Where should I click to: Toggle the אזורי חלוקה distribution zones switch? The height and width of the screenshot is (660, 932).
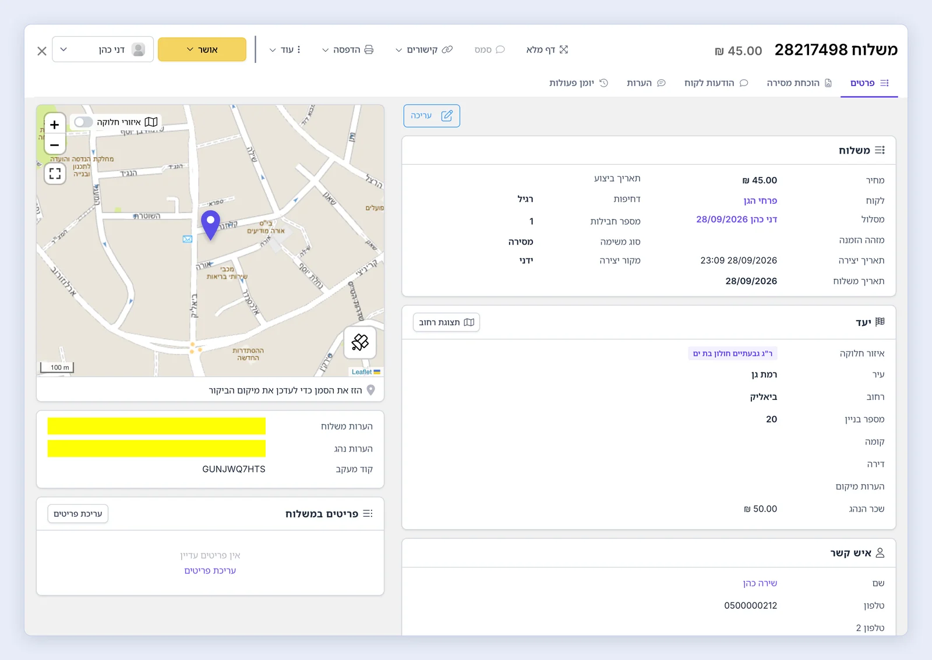[83, 122]
